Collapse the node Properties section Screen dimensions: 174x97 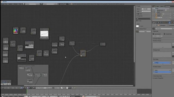139,16
